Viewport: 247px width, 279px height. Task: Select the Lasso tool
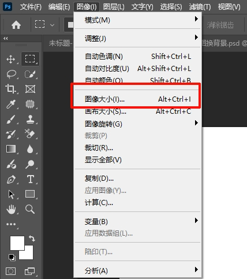coord(11,74)
